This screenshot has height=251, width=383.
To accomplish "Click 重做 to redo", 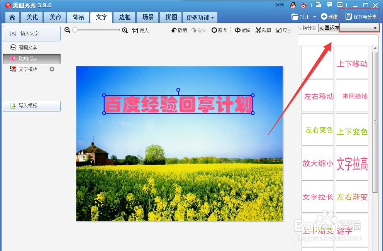I will (x=199, y=30).
